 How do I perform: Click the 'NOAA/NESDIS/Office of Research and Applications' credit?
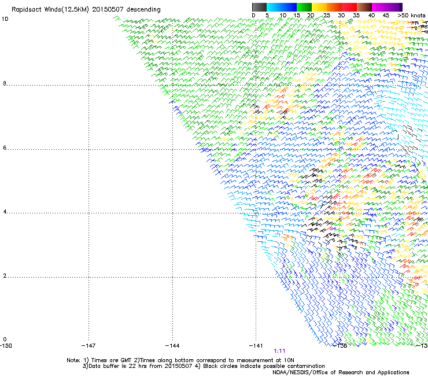tap(341, 373)
